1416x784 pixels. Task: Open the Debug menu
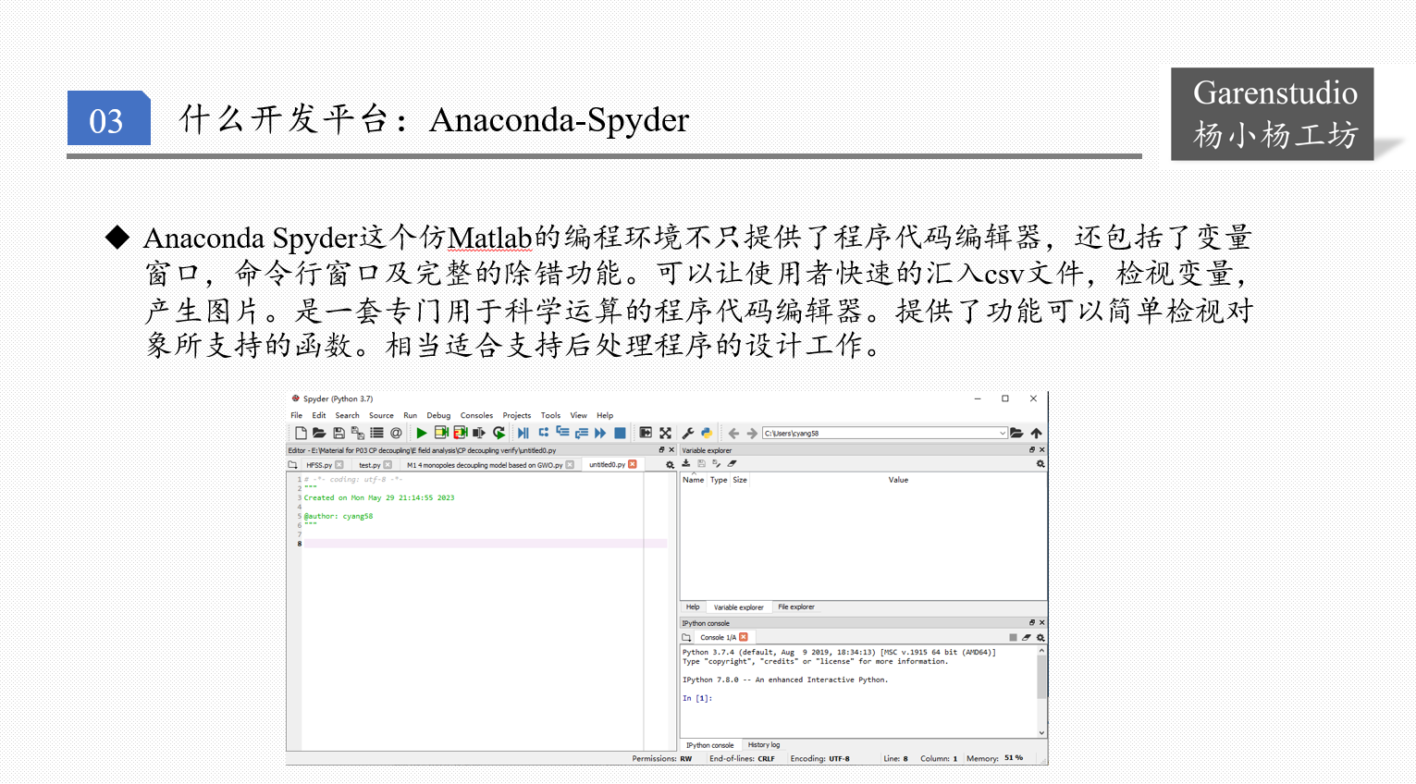coord(438,415)
